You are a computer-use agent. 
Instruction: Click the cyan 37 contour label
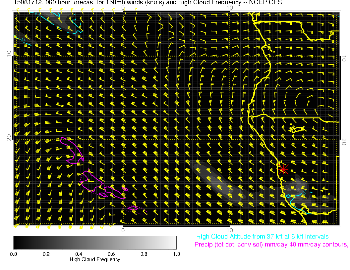306,192
